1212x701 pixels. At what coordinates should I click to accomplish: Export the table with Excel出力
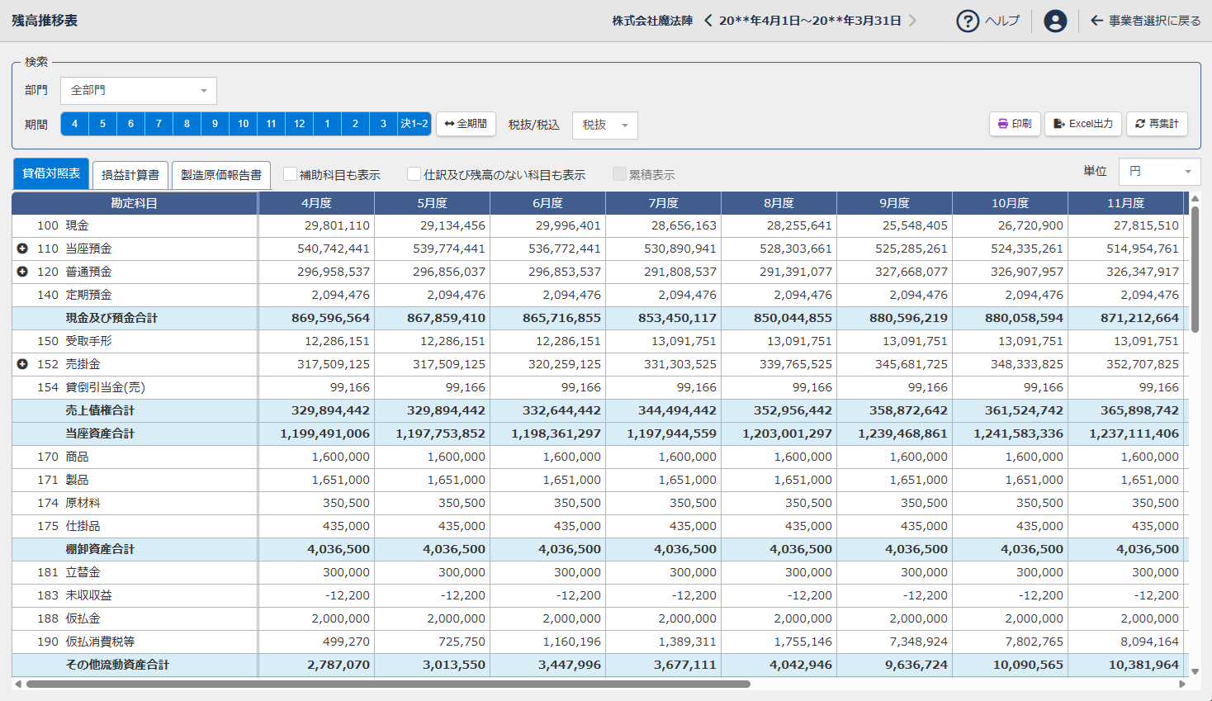click(x=1083, y=124)
